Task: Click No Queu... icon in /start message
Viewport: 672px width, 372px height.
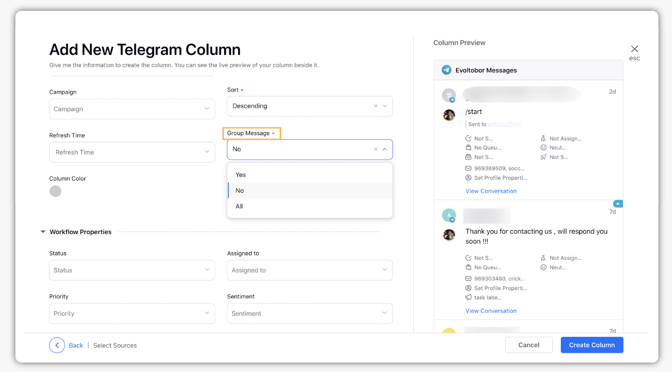Action: point(468,147)
